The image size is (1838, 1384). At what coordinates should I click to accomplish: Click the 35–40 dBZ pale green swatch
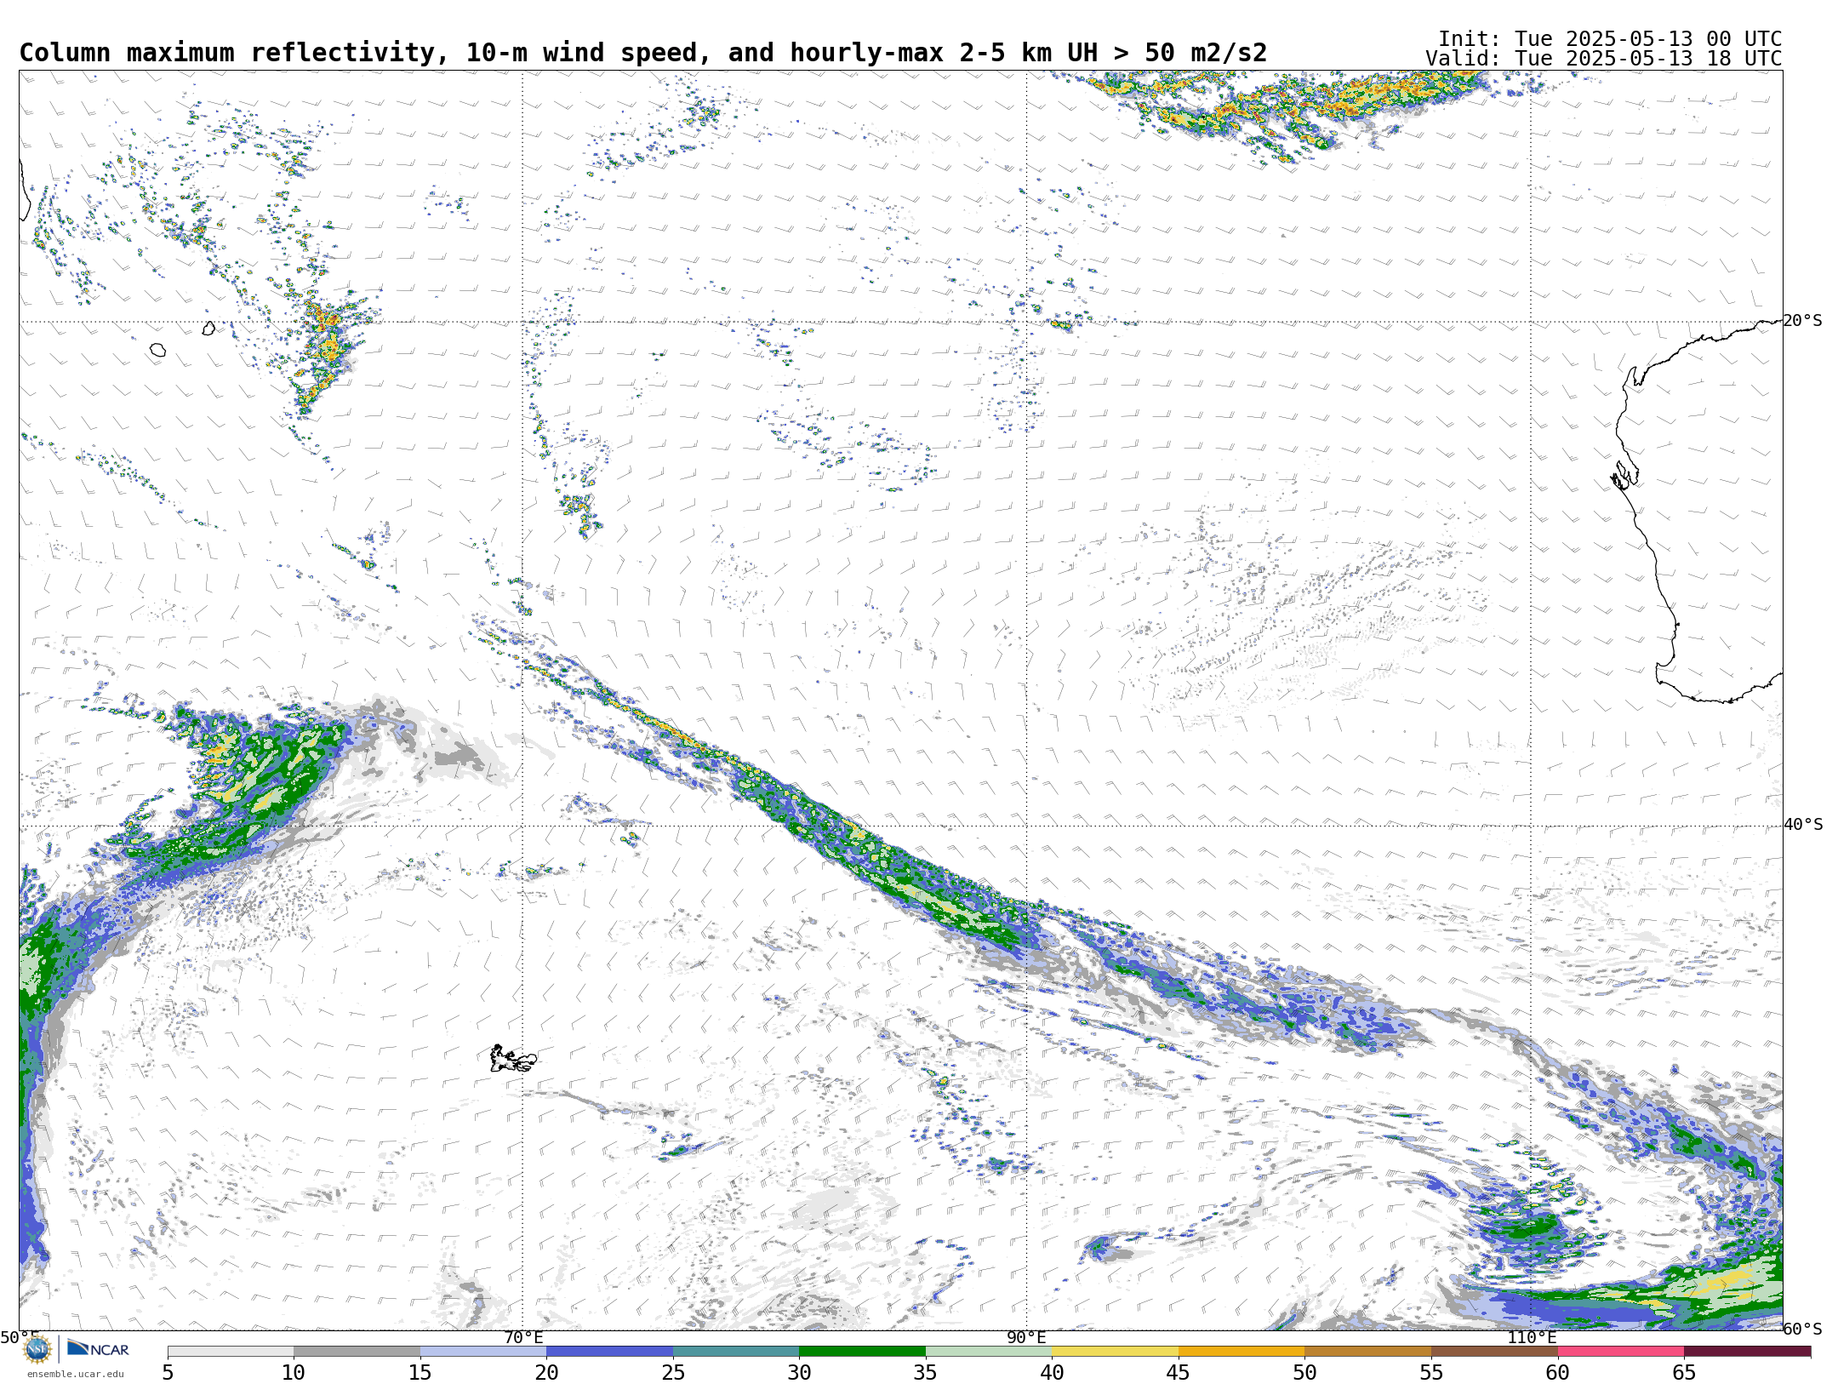(989, 1352)
